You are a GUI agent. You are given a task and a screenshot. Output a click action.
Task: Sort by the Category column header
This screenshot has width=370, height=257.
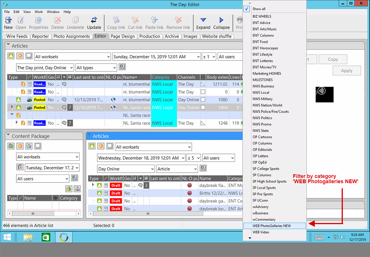click(164, 77)
